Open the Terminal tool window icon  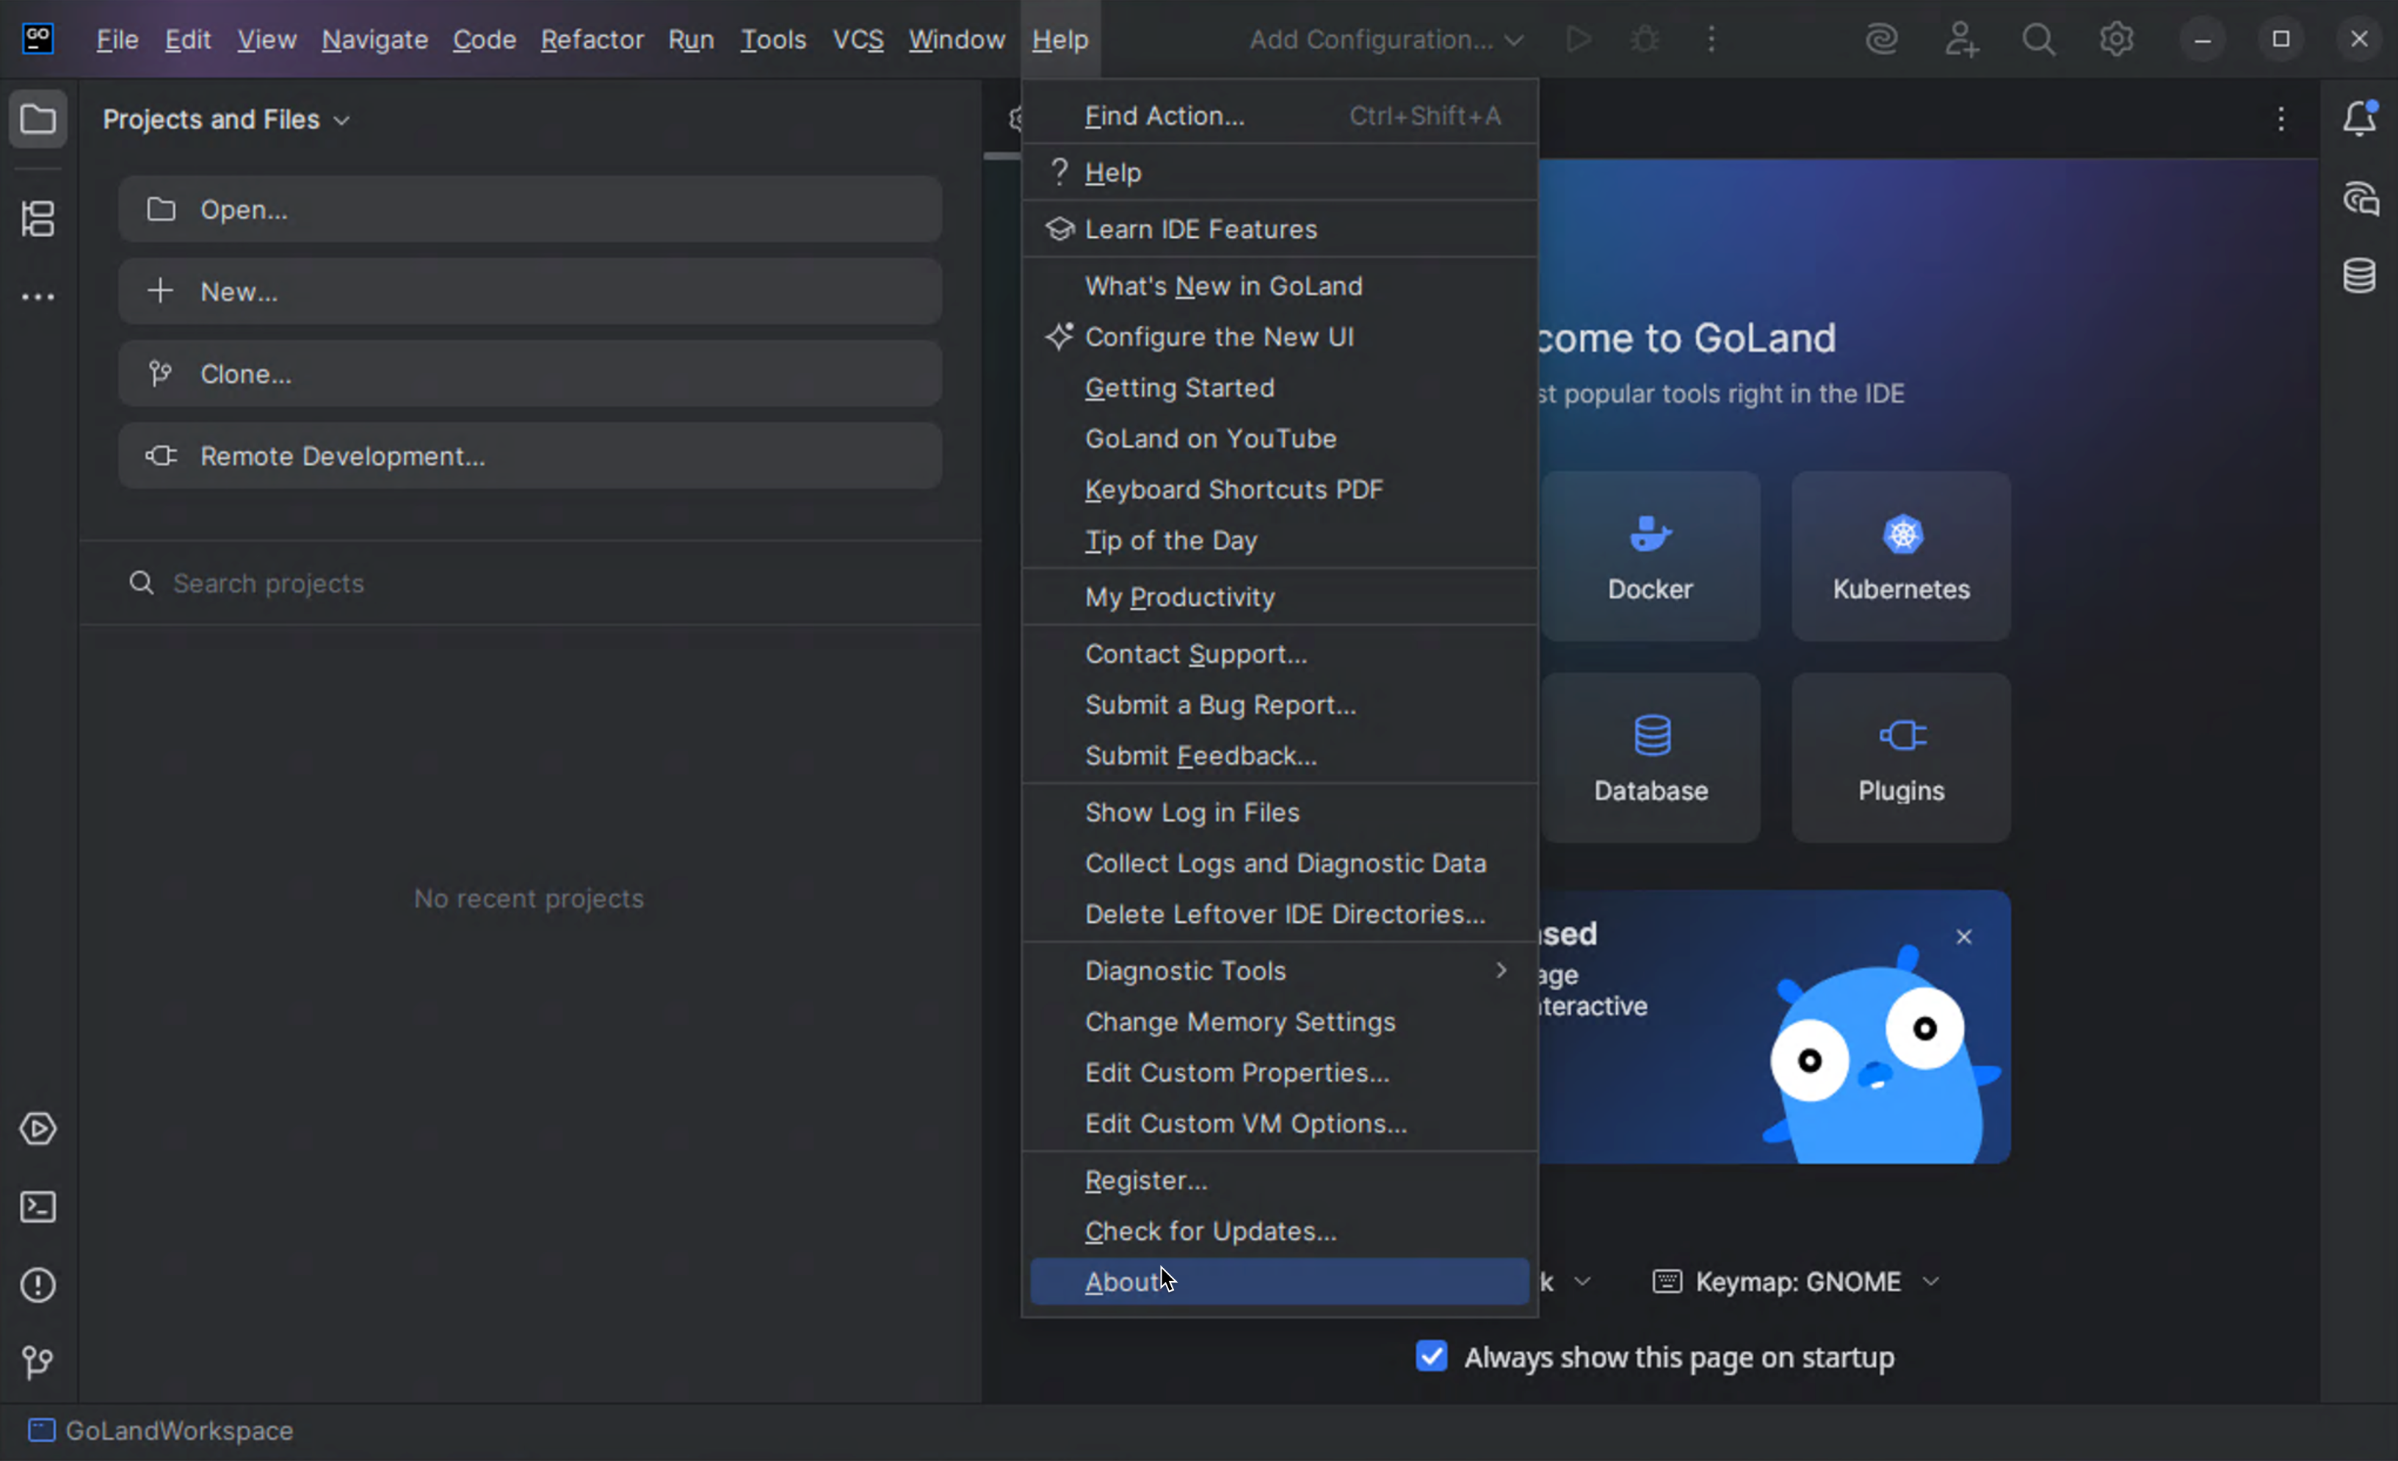(x=38, y=1207)
